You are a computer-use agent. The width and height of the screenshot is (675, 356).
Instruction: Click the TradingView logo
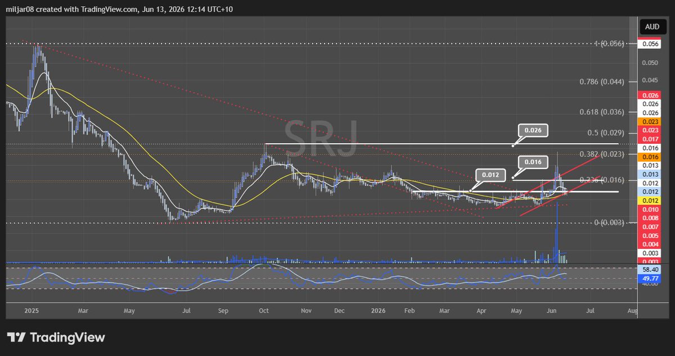[x=56, y=337]
